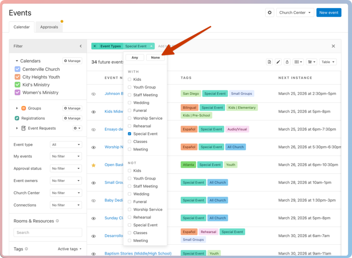Open the Event type filter dropdown
This screenshot has width=352, height=258.
click(x=66, y=144)
